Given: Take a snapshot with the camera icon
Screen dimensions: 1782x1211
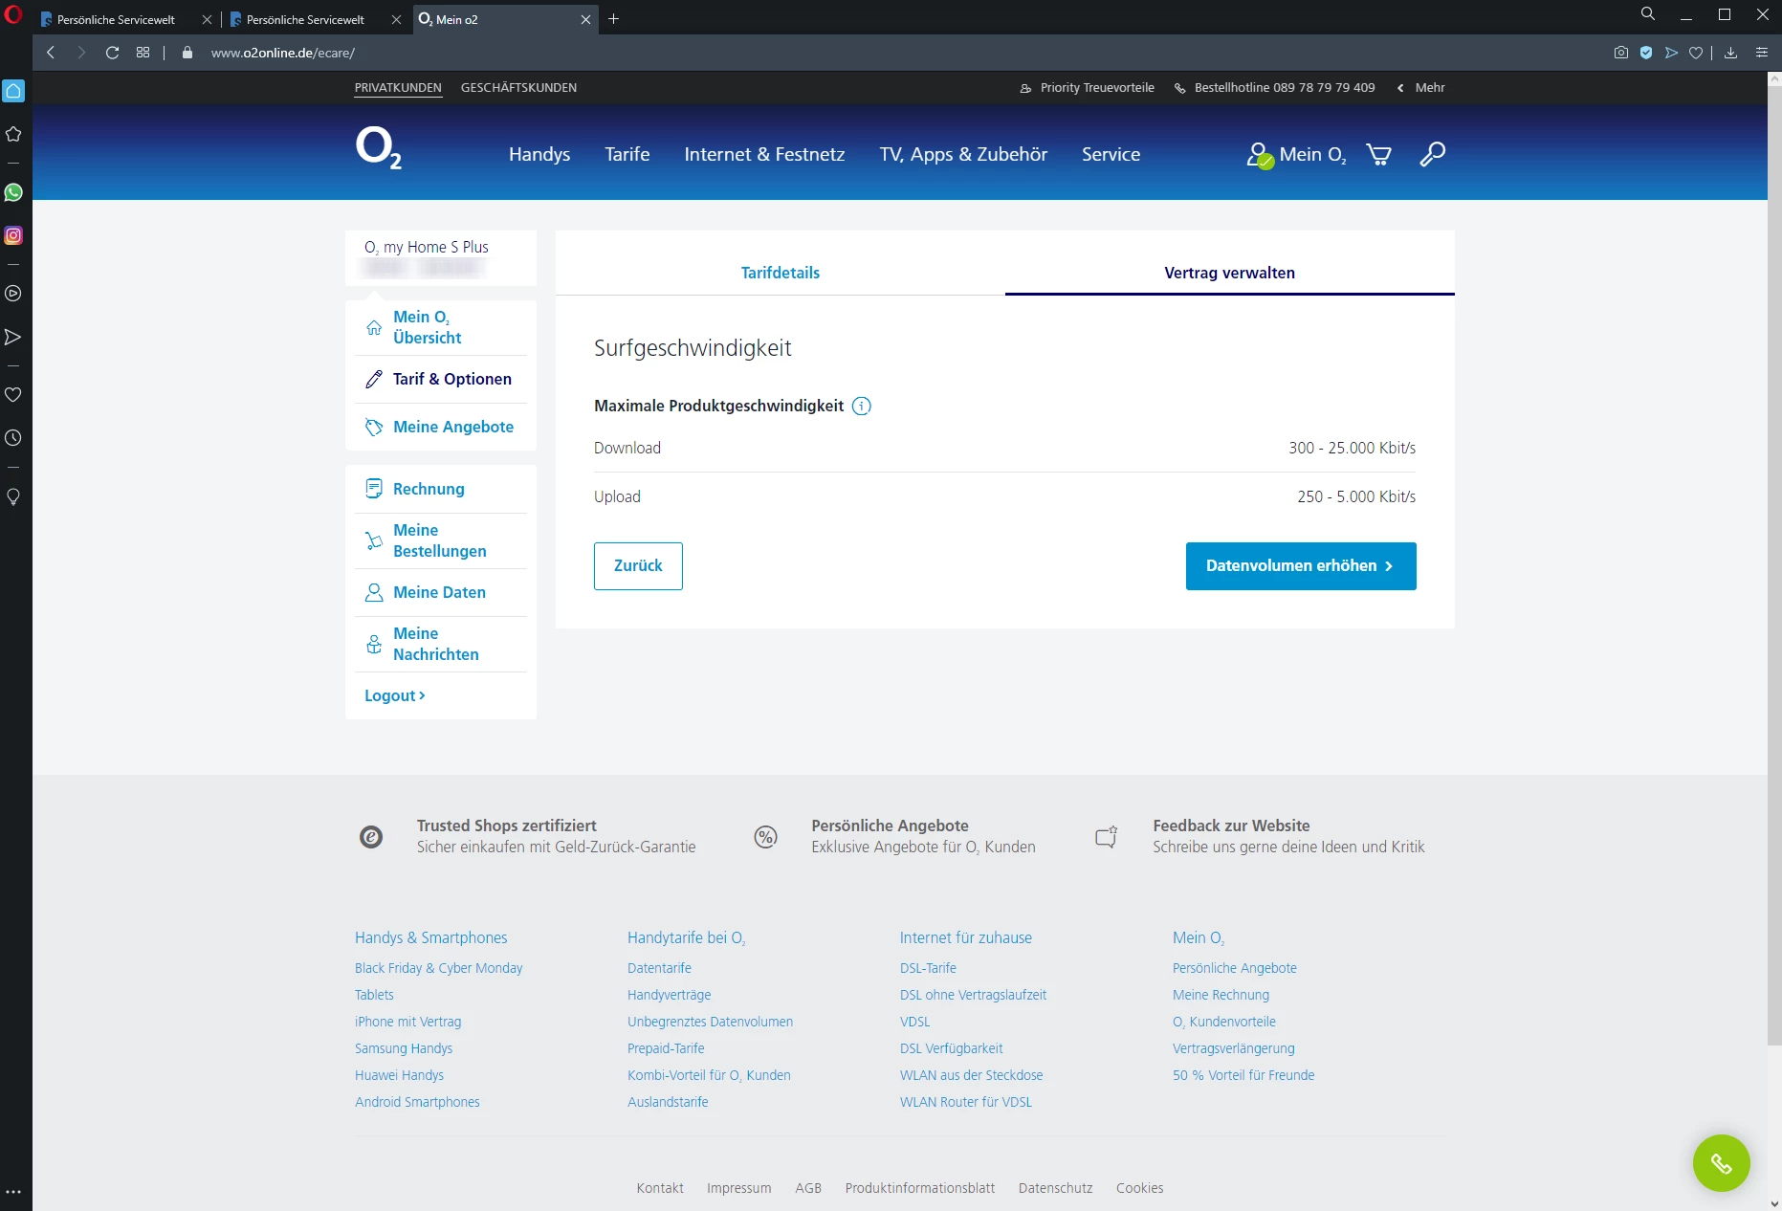Looking at the screenshot, I should pyautogui.click(x=1620, y=53).
